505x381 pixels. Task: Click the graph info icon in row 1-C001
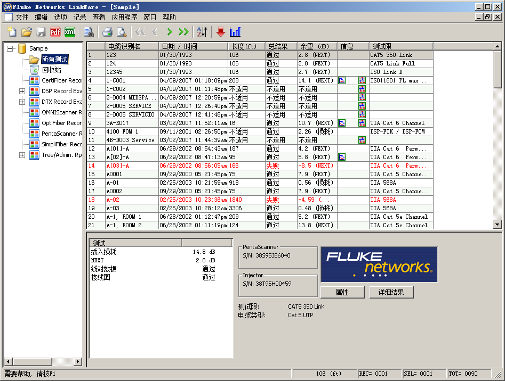pos(342,81)
